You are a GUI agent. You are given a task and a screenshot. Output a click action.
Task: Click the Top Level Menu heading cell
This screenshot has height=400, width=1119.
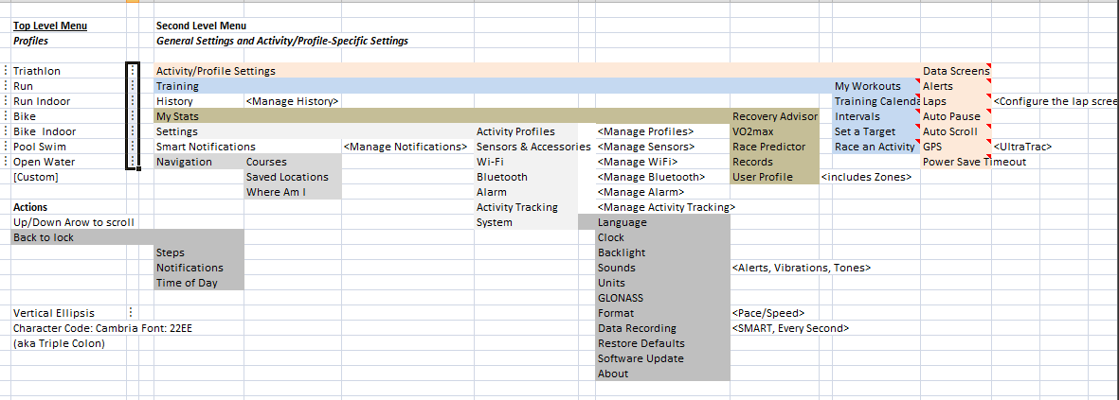point(50,26)
